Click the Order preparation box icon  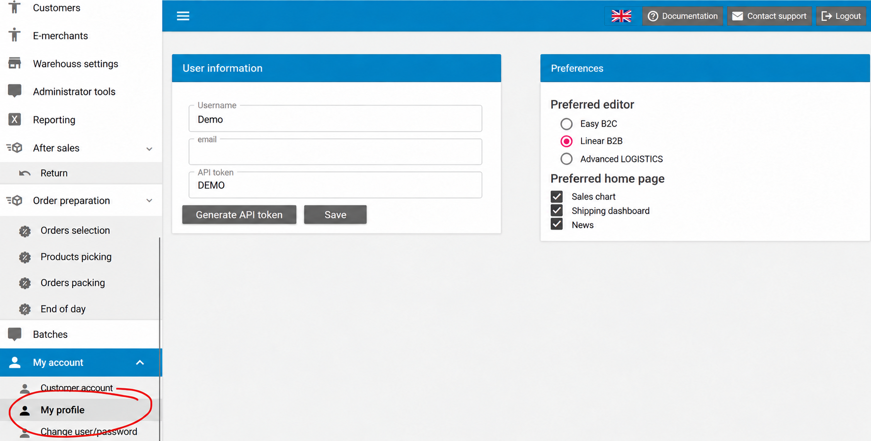15,200
